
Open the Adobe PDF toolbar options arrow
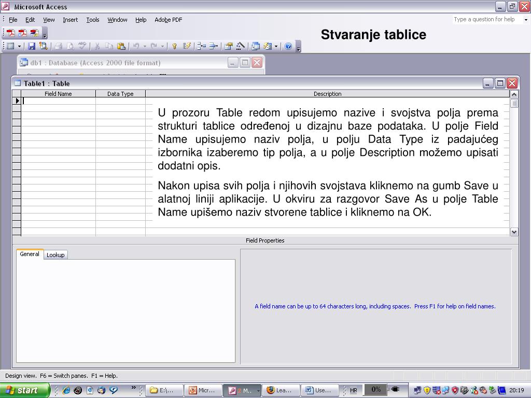pyautogui.click(x=45, y=33)
